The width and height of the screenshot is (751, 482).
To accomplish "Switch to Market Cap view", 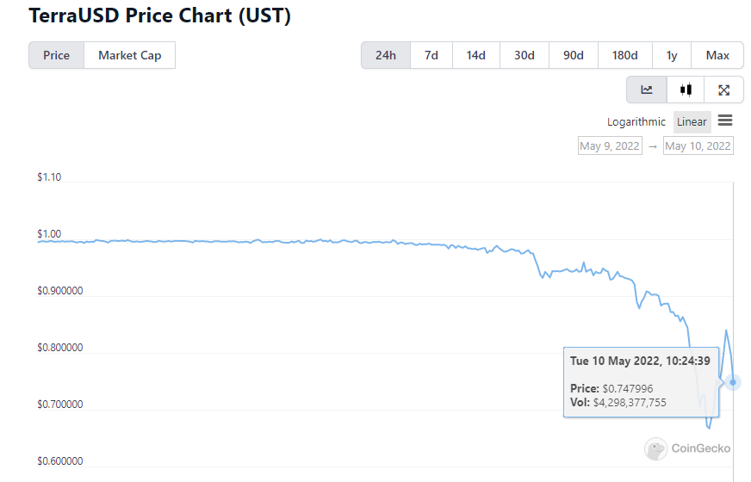I will click(x=129, y=55).
